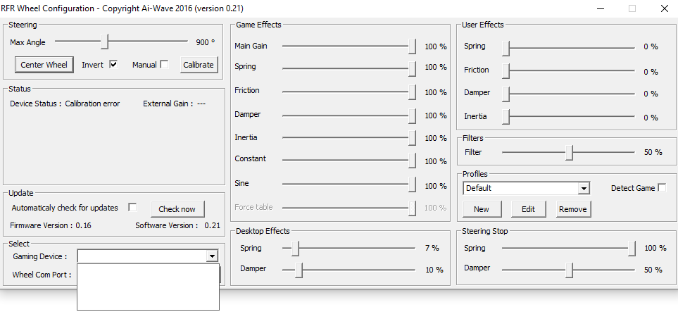Toggle the Invert checkbox
This screenshot has width=678, height=319.
click(113, 65)
